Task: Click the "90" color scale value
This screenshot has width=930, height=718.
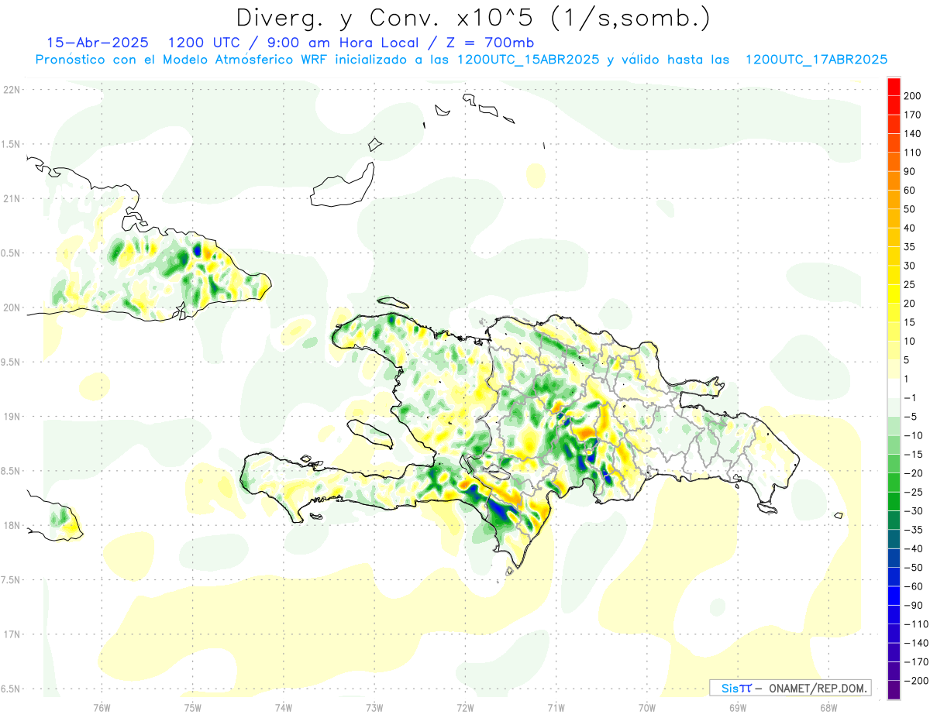Action: click(910, 171)
